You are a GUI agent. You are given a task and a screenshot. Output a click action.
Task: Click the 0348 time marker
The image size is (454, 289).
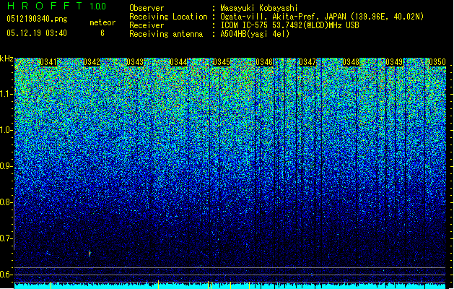coord(351,62)
